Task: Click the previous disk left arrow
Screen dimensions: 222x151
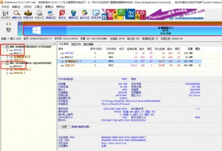Action: click(x=7, y=24)
